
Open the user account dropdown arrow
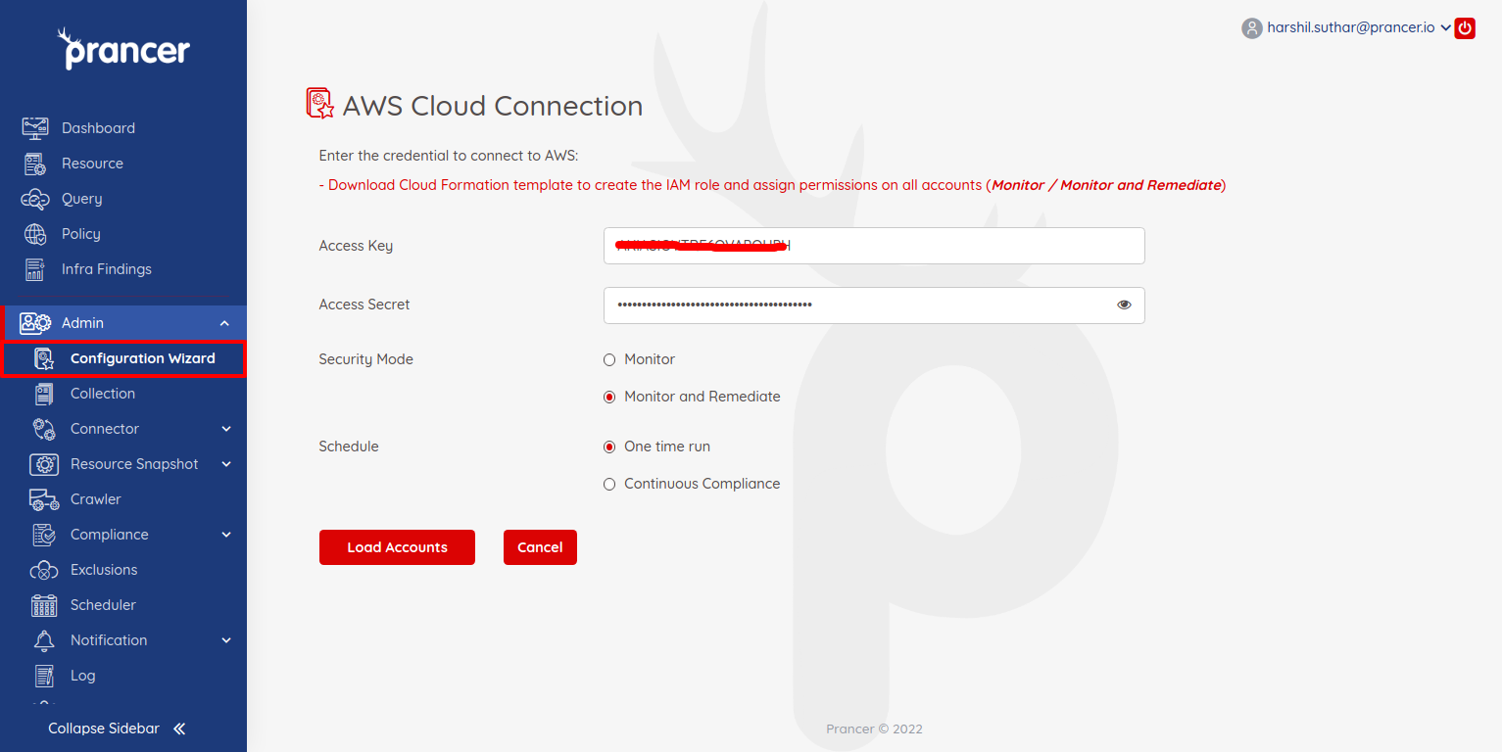click(x=1444, y=28)
